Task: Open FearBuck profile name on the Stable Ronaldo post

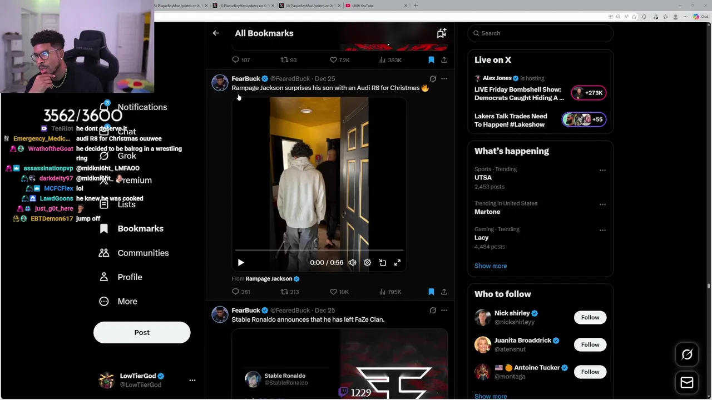Action: coord(246,311)
